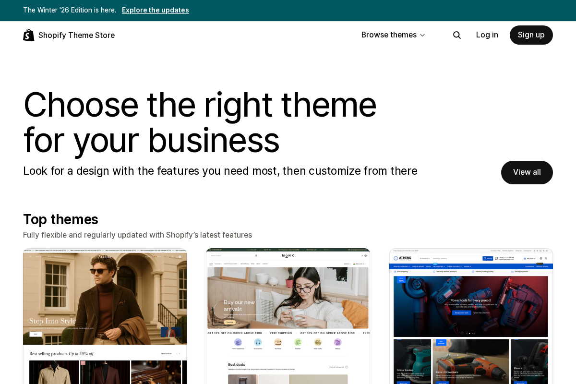This screenshot has height=384, width=576.
Task: Open the Help Center menu in Athens navigation
Action: 439,266
